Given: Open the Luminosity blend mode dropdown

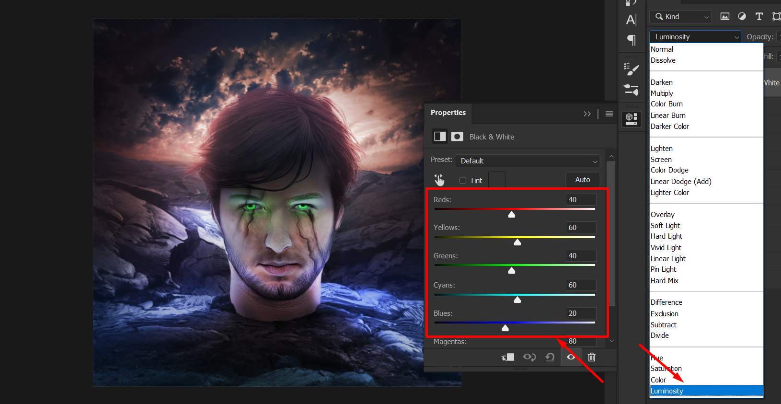Looking at the screenshot, I should pos(695,37).
